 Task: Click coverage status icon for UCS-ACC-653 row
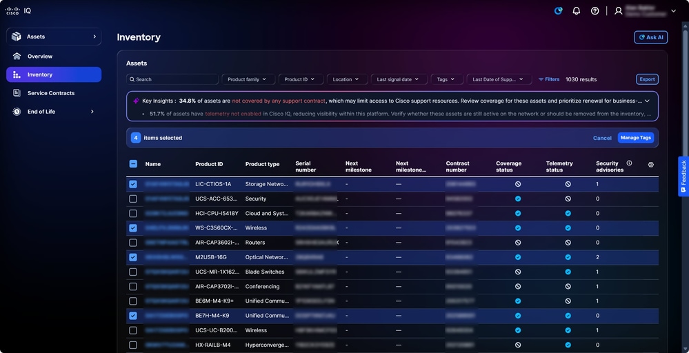click(x=518, y=199)
